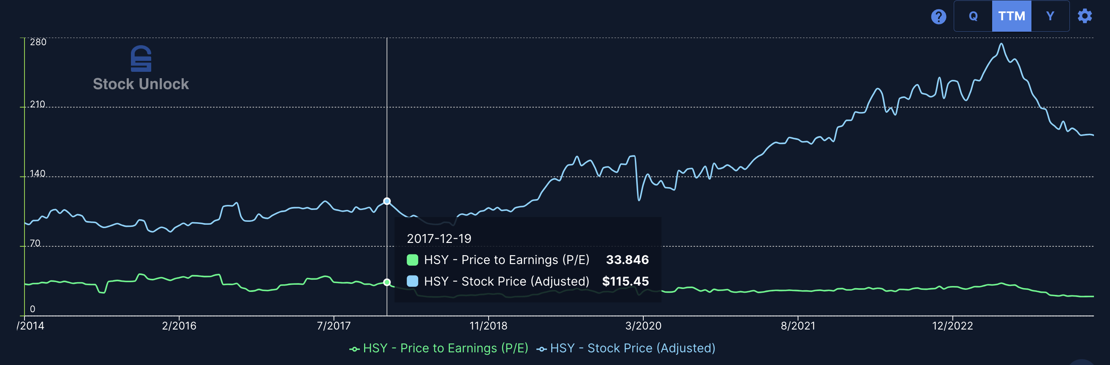Open the help question mark icon
This screenshot has width=1110, height=365.
938,16
